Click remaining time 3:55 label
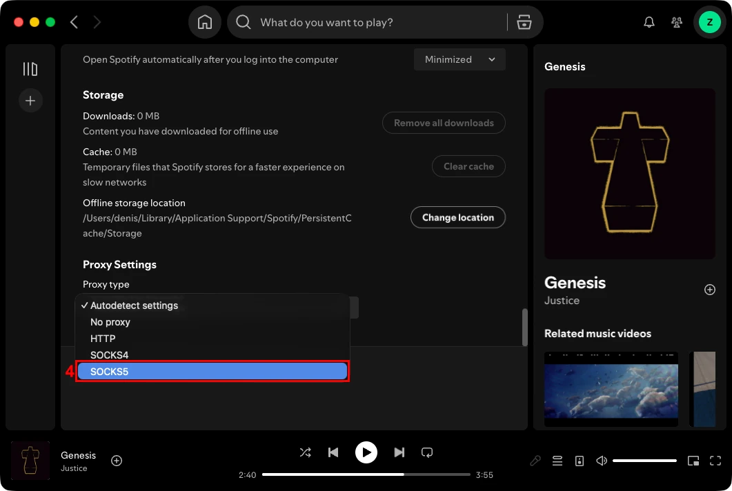732x491 pixels. tap(484, 474)
